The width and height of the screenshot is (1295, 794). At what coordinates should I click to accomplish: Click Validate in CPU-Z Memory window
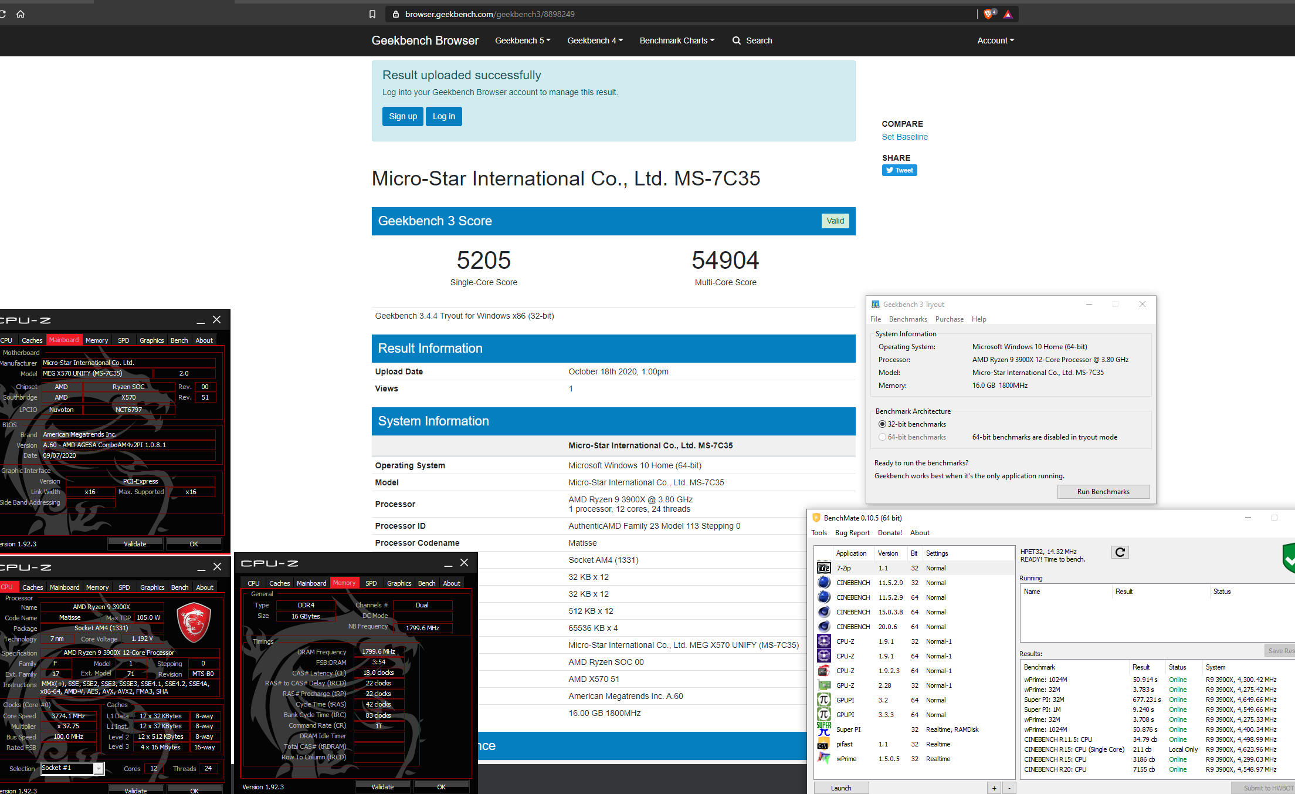[382, 787]
